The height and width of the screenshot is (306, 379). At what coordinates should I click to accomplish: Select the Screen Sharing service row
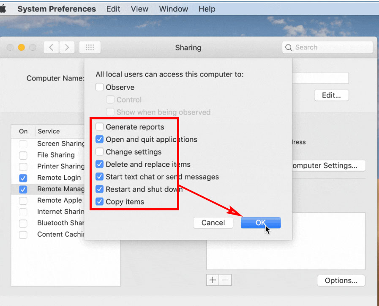pyautogui.click(x=48, y=143)
